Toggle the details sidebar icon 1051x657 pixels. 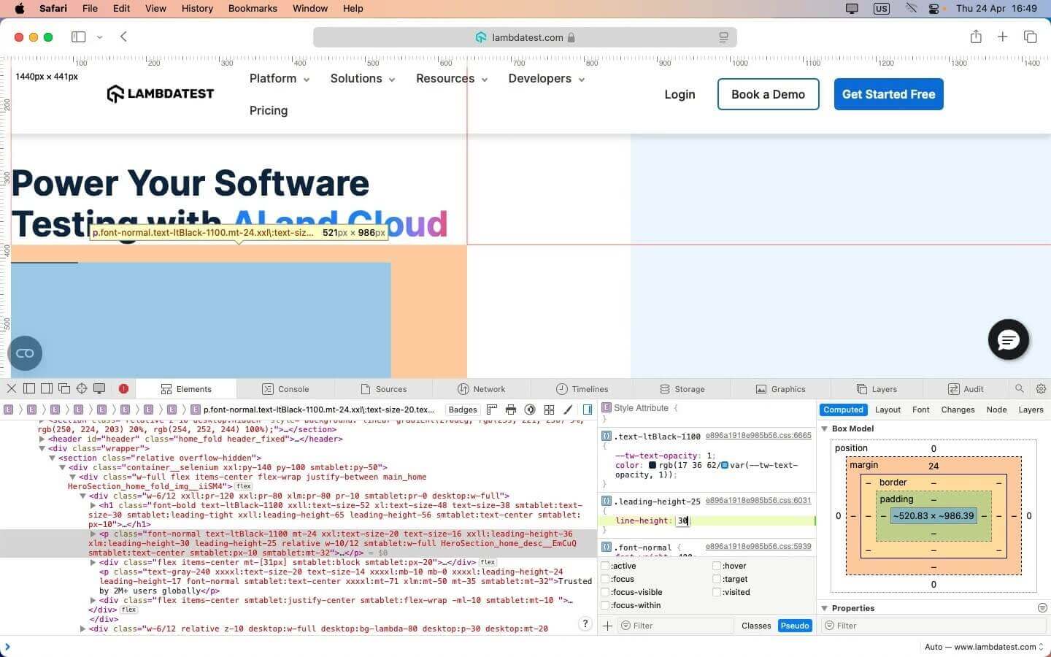(588, 410)
